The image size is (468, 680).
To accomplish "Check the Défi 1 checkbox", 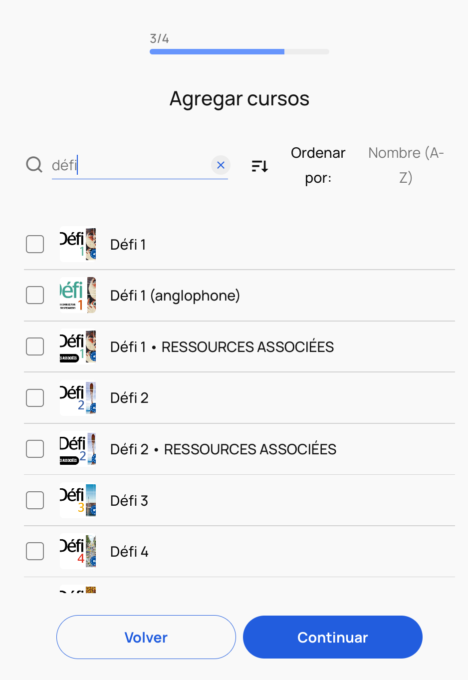I will 35,244.
